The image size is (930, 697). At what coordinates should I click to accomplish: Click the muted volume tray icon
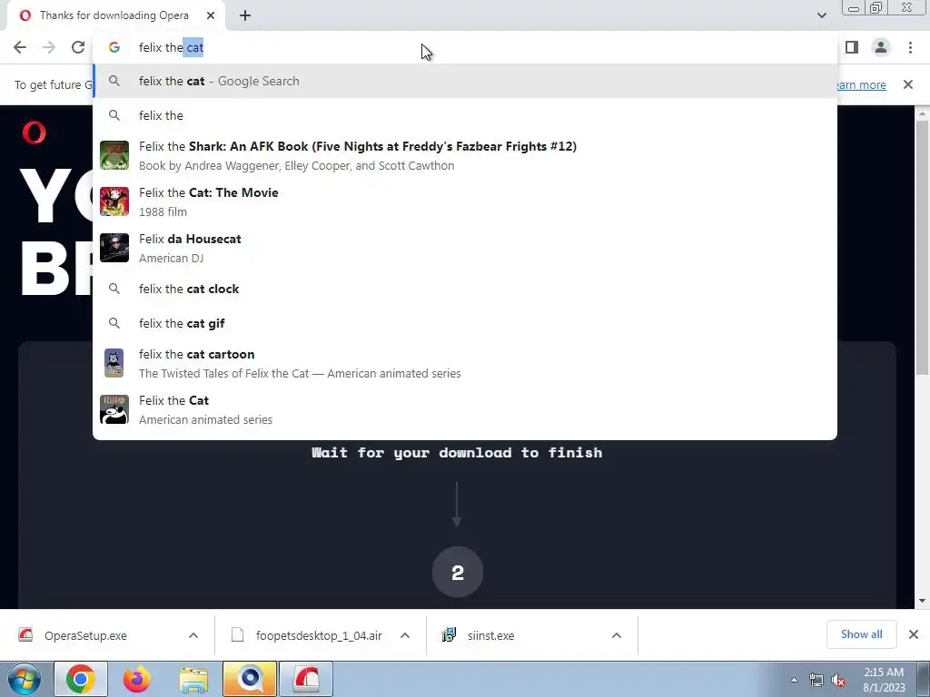pos(838,680)
